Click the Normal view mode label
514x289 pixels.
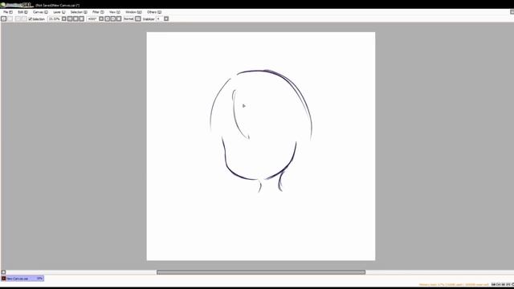[128, 19]
